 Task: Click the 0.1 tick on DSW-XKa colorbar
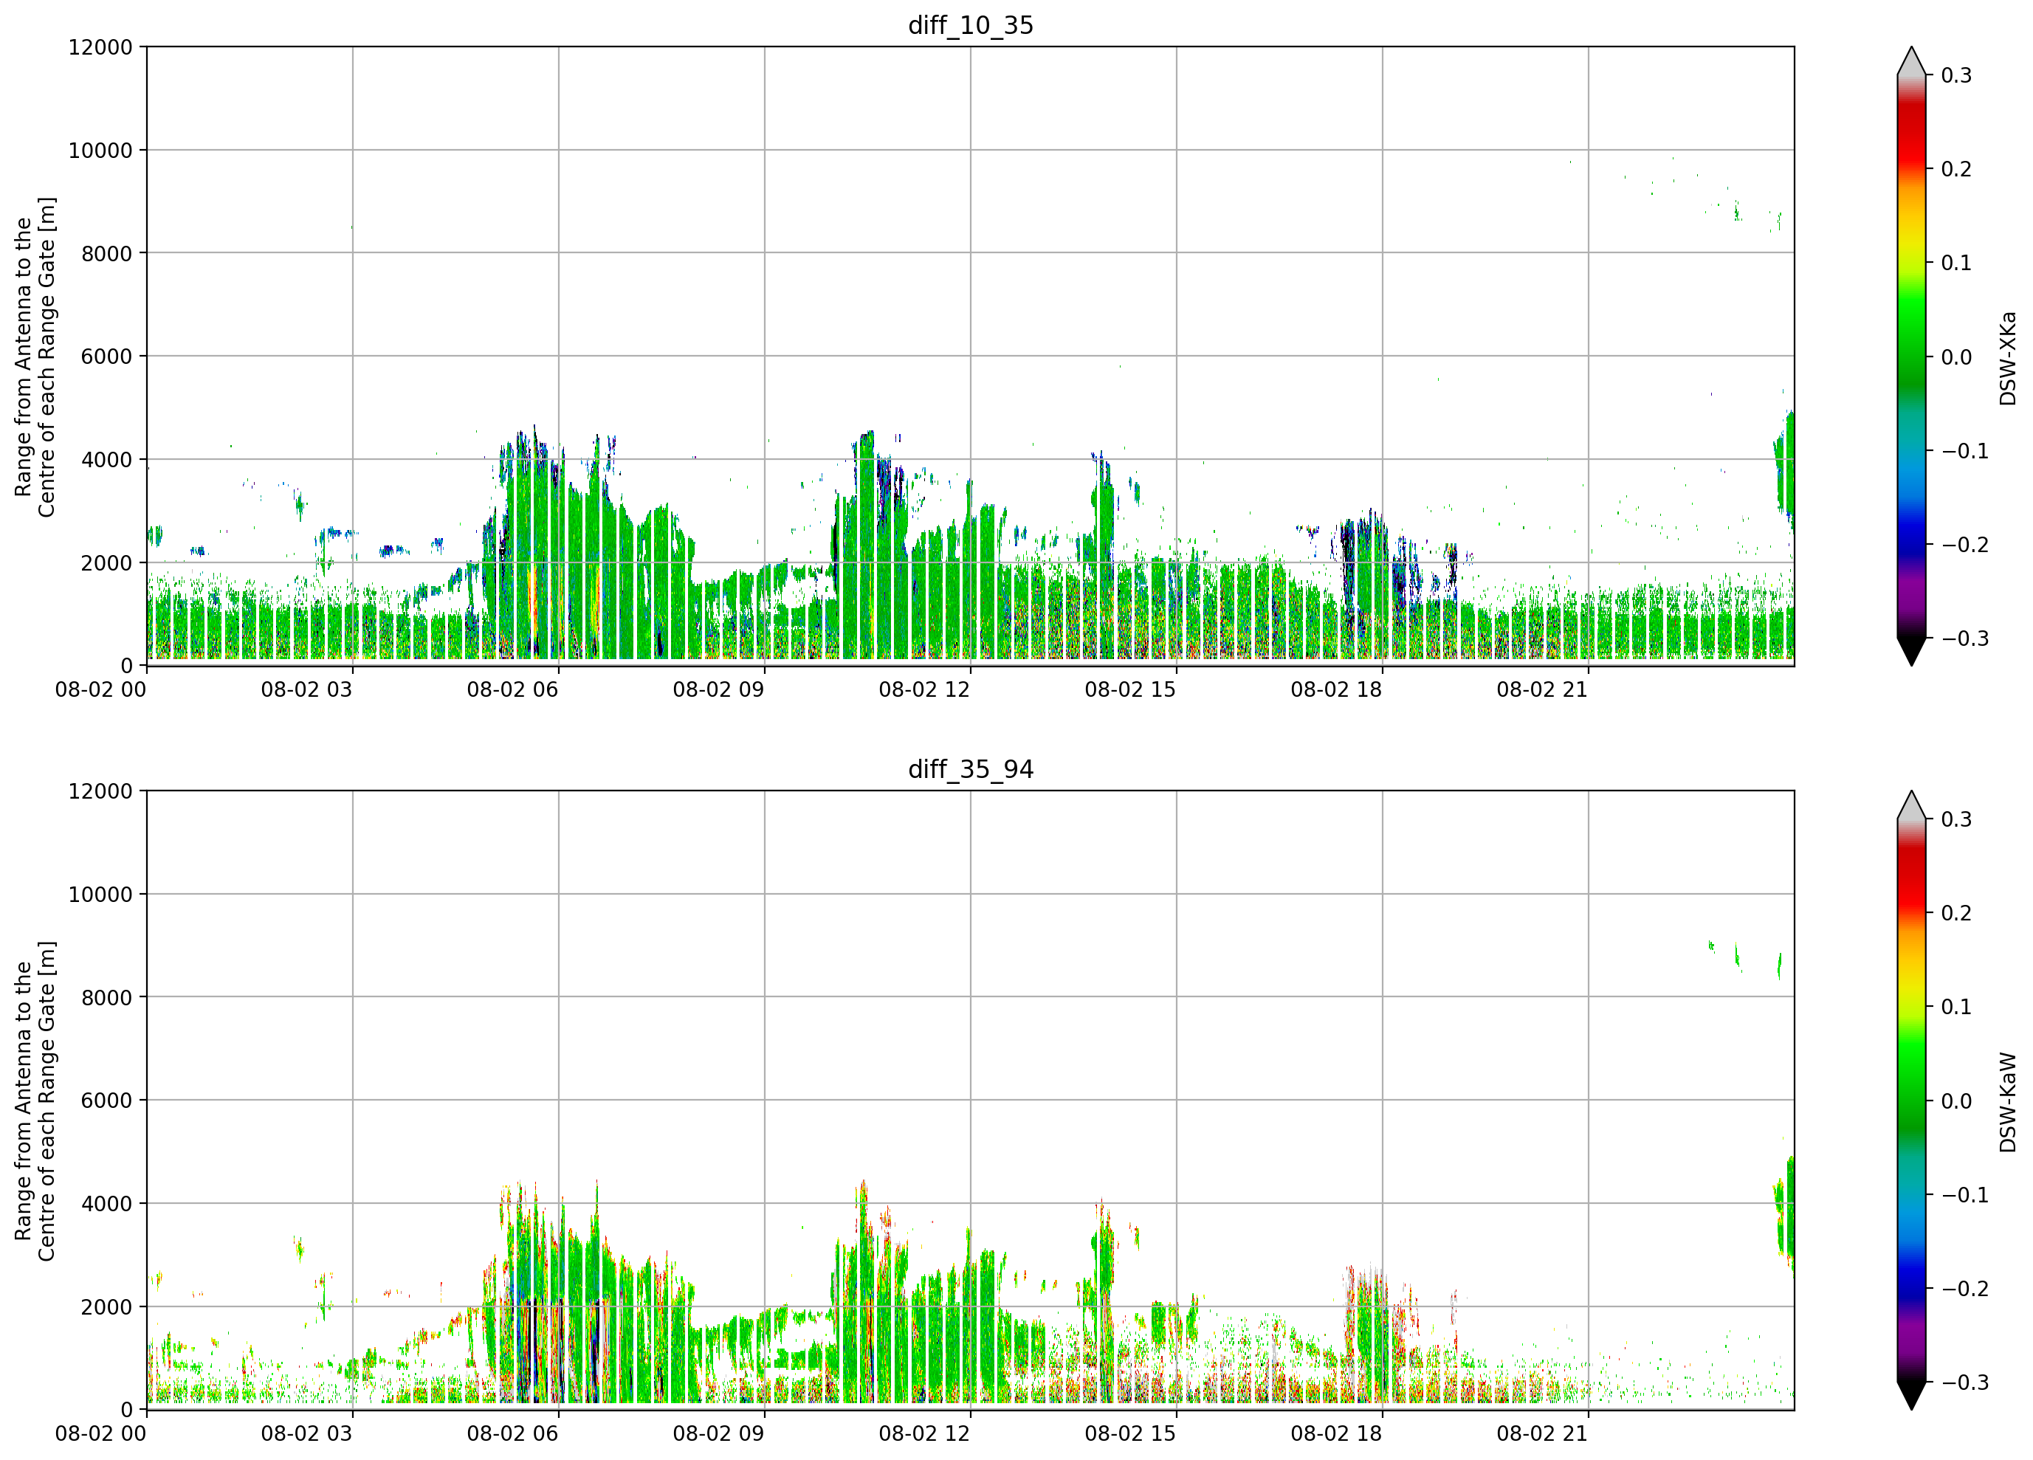click(x=1957, y=264)
